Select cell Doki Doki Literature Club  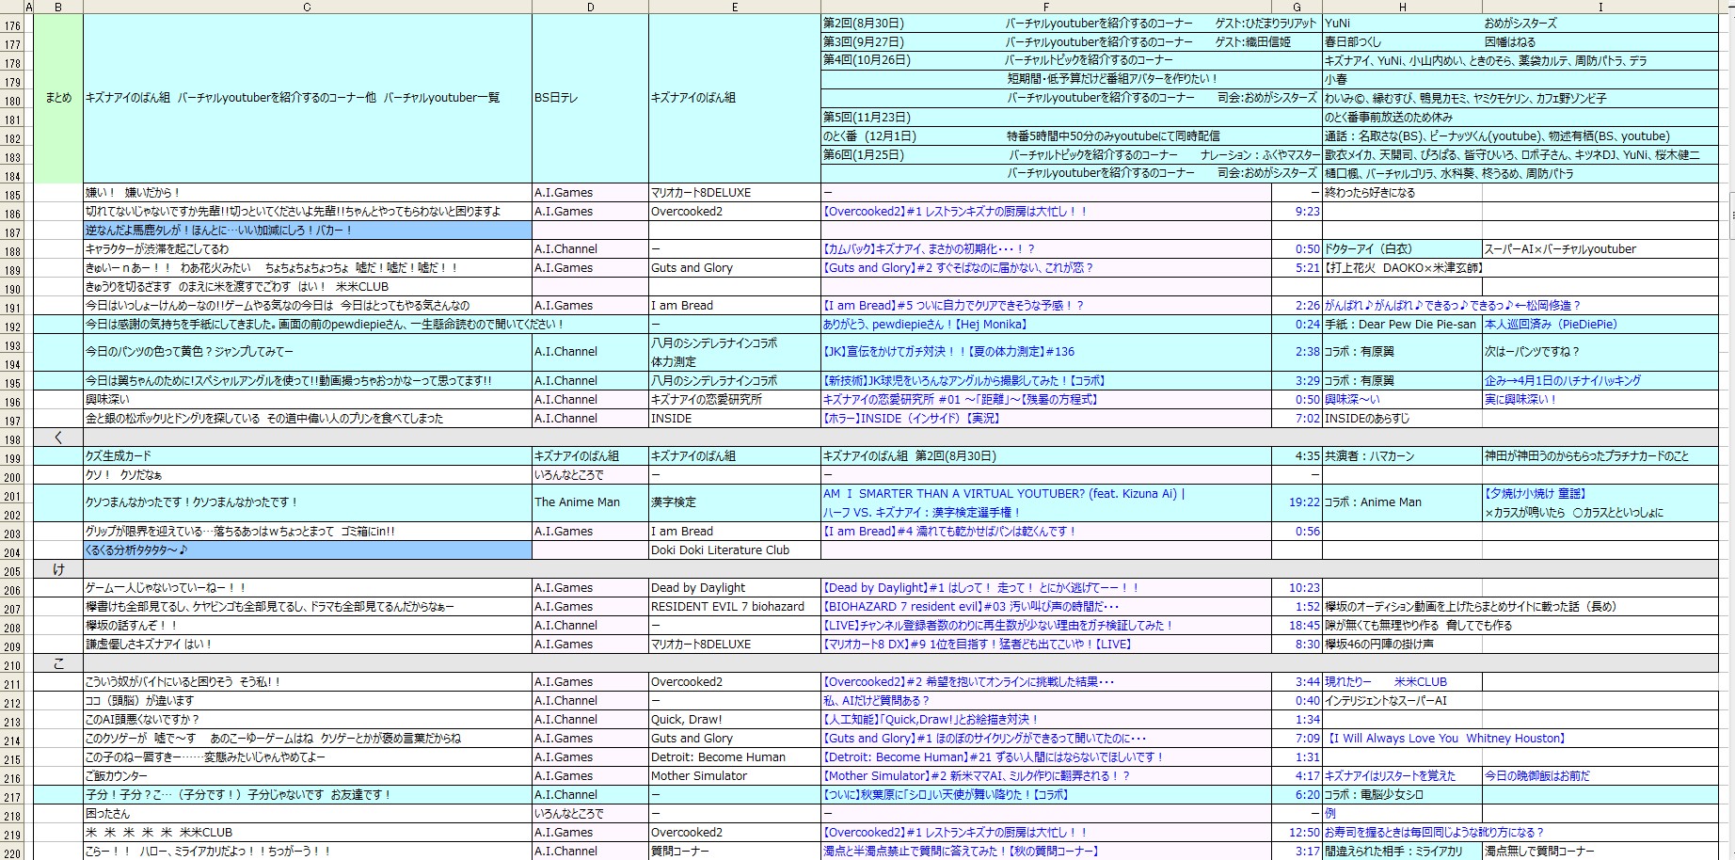pos(735,550)
